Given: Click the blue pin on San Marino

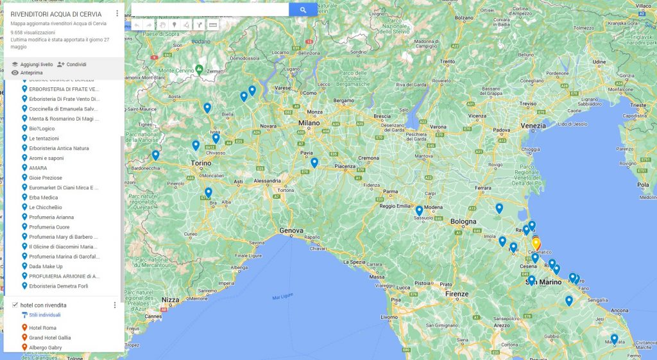Looking at the screenshot, I should pyautogui.click(x=531, y=280).
